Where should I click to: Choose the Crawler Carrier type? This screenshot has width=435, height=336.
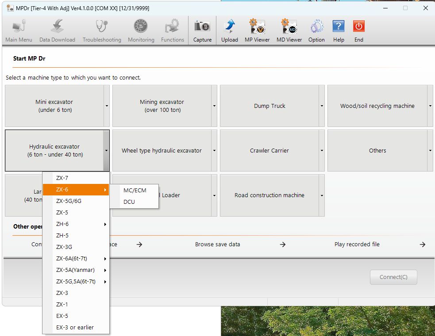(269, 150)
